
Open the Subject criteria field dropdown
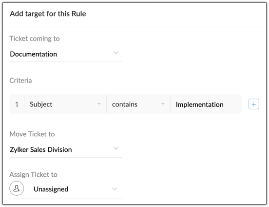pyautogui.click(x=65, y=104)
